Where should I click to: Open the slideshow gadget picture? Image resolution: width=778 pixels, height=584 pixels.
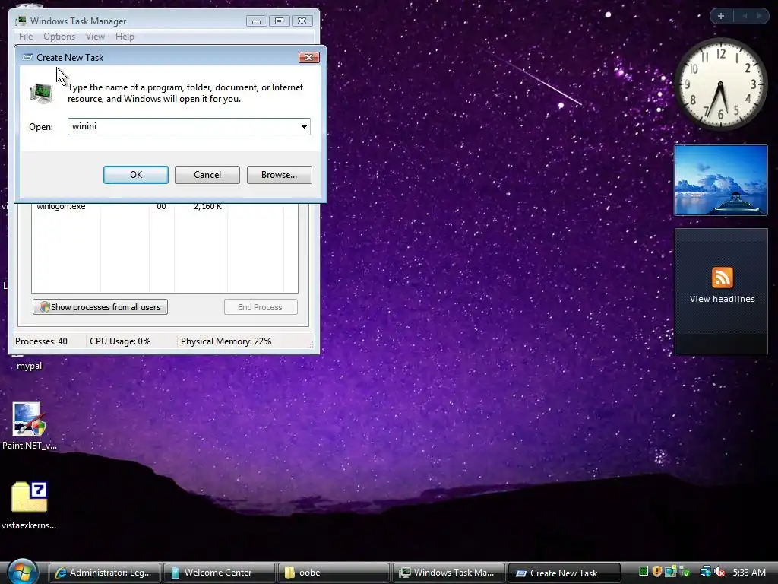[721, 180]
